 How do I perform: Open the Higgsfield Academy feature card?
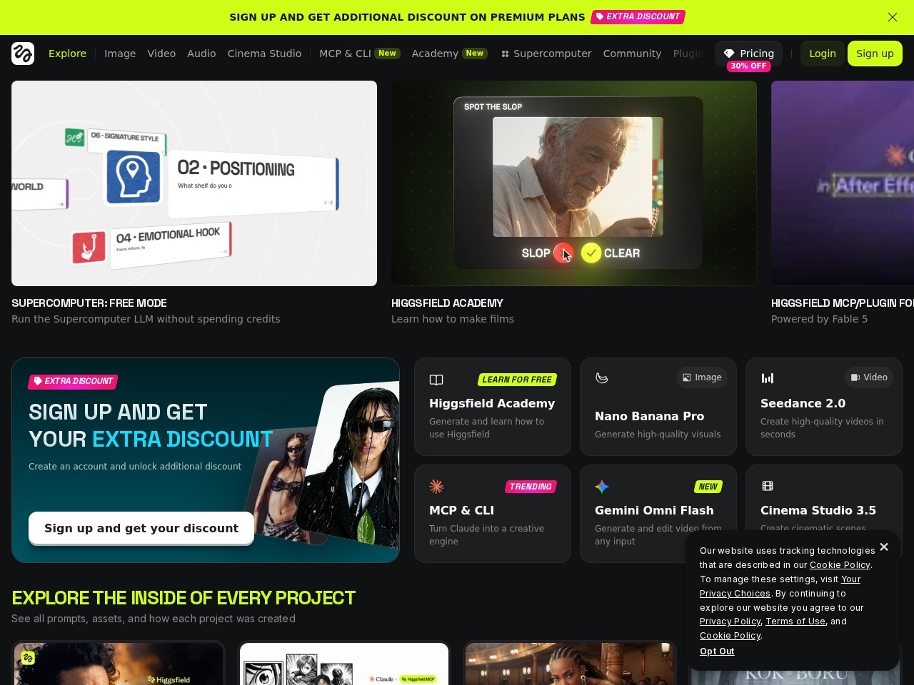(493, 407)
